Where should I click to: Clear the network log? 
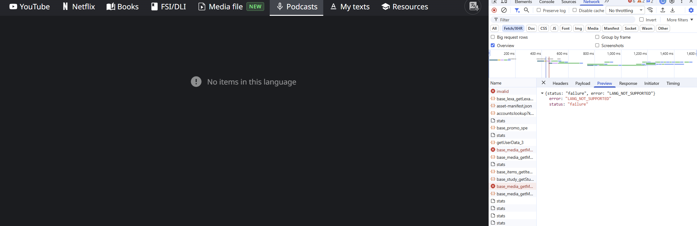click(504, 10)
